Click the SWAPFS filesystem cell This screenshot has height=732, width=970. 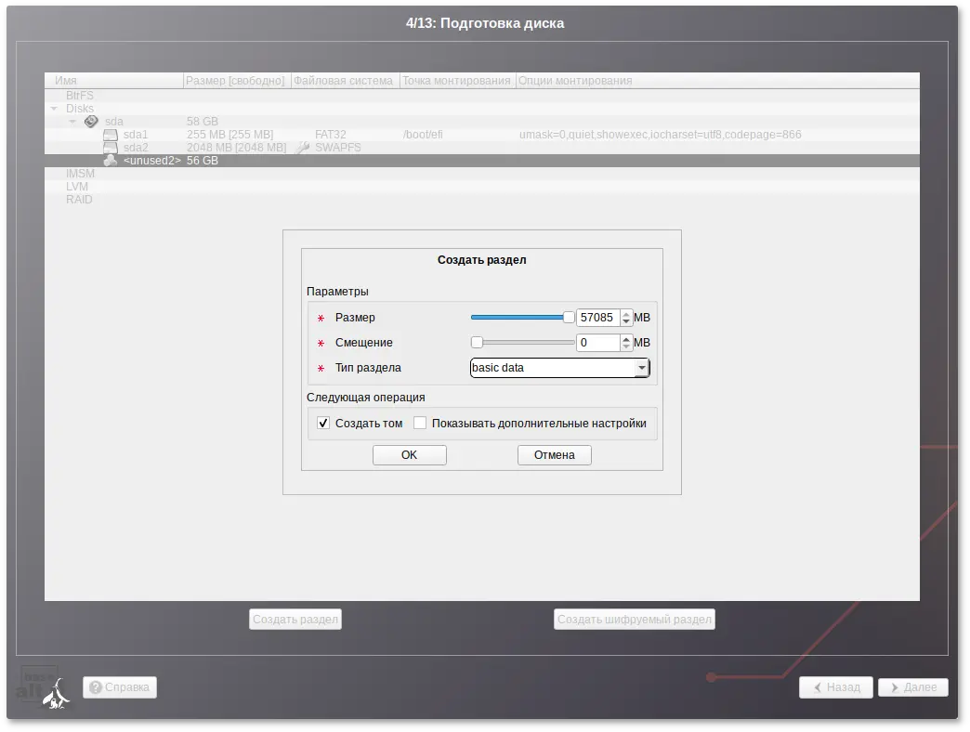coord(338,148)
